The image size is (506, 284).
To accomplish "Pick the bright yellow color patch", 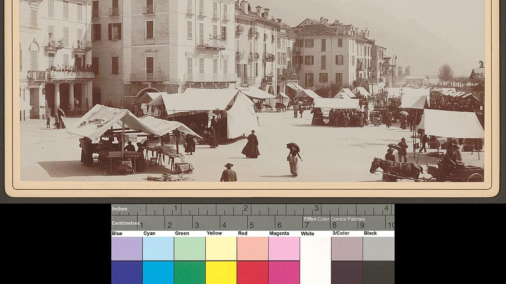I will (x=221, y=272).
